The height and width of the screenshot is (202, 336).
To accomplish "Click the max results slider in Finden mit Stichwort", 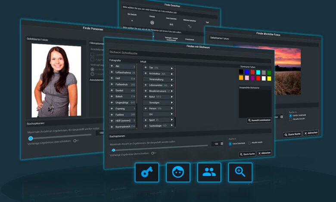I will 159,148.
